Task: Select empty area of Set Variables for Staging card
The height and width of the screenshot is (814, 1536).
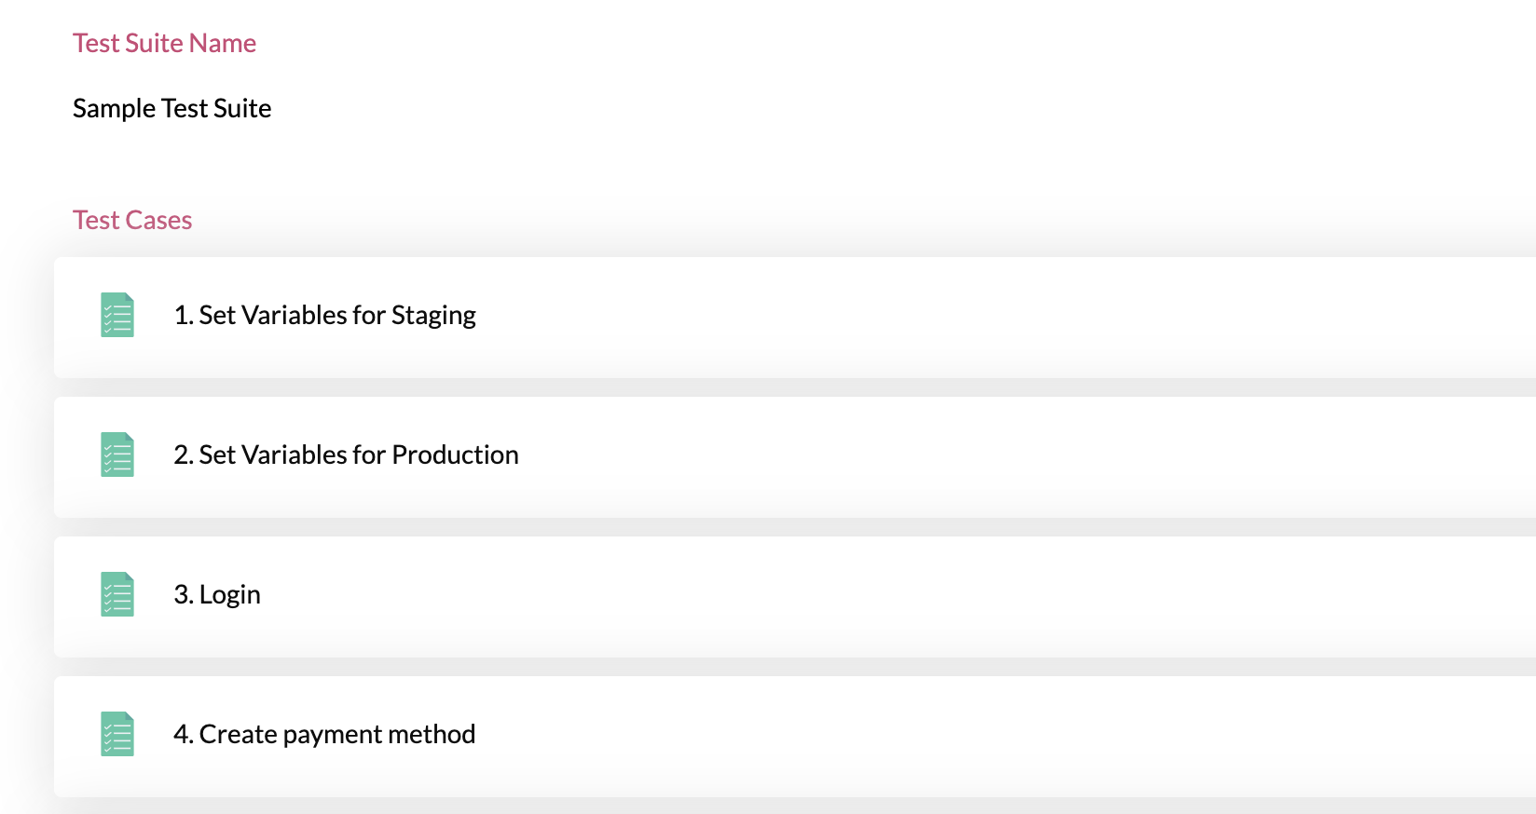Action: [1007, 318]
